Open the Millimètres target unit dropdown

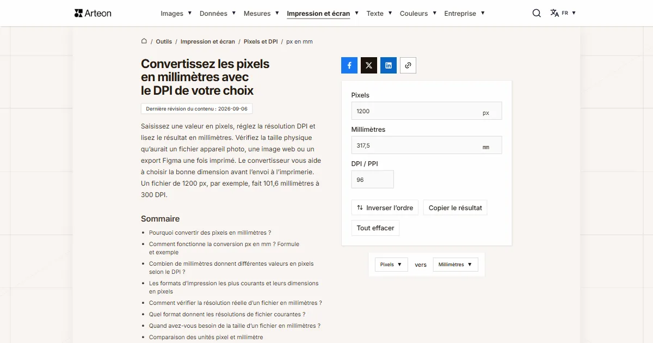coord(455,265)
